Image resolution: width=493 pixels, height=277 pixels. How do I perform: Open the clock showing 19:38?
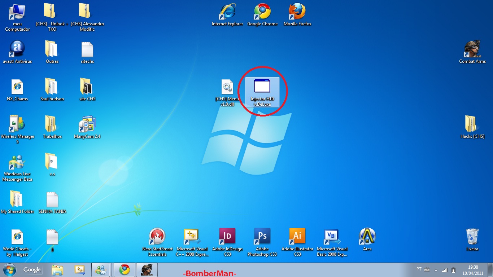(x=473, y=270)
